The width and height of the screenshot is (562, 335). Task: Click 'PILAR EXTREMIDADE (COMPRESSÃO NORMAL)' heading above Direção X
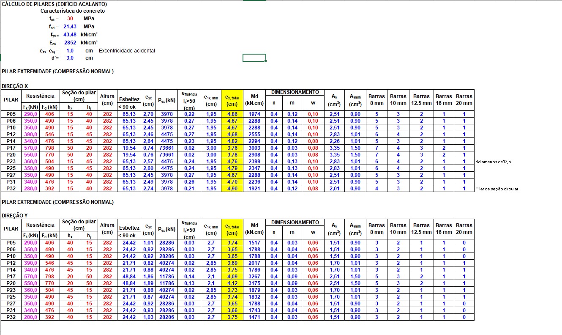point(57,71)
